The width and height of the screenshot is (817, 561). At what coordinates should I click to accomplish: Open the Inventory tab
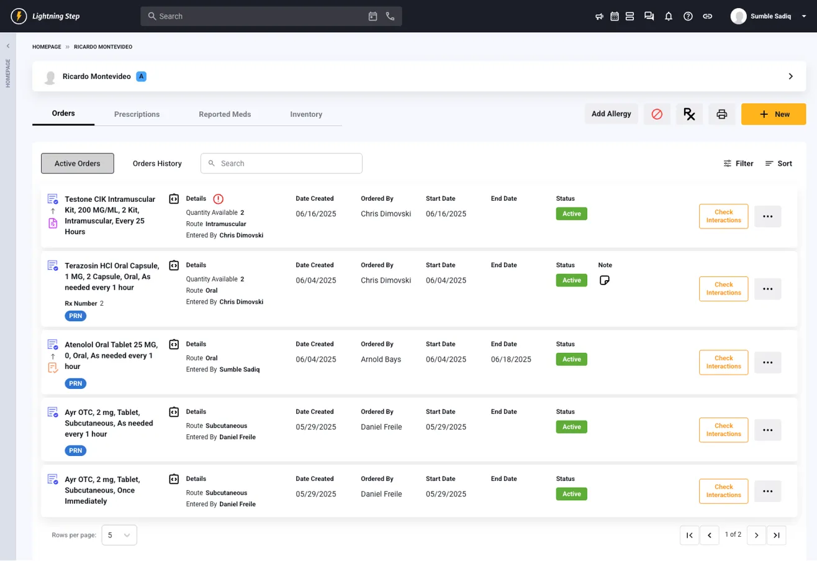(306, 114)
